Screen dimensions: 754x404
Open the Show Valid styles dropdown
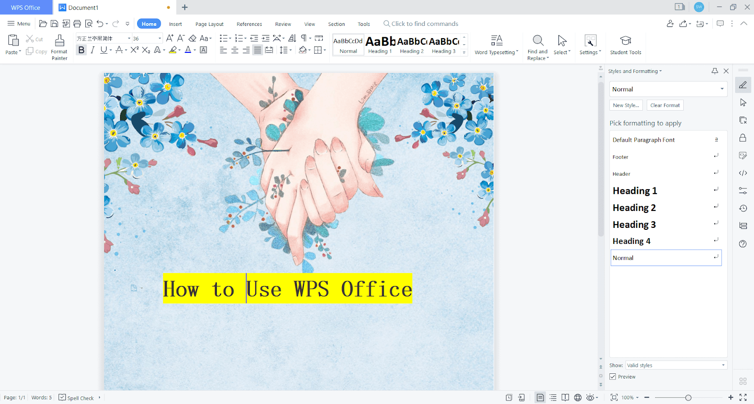676,365
